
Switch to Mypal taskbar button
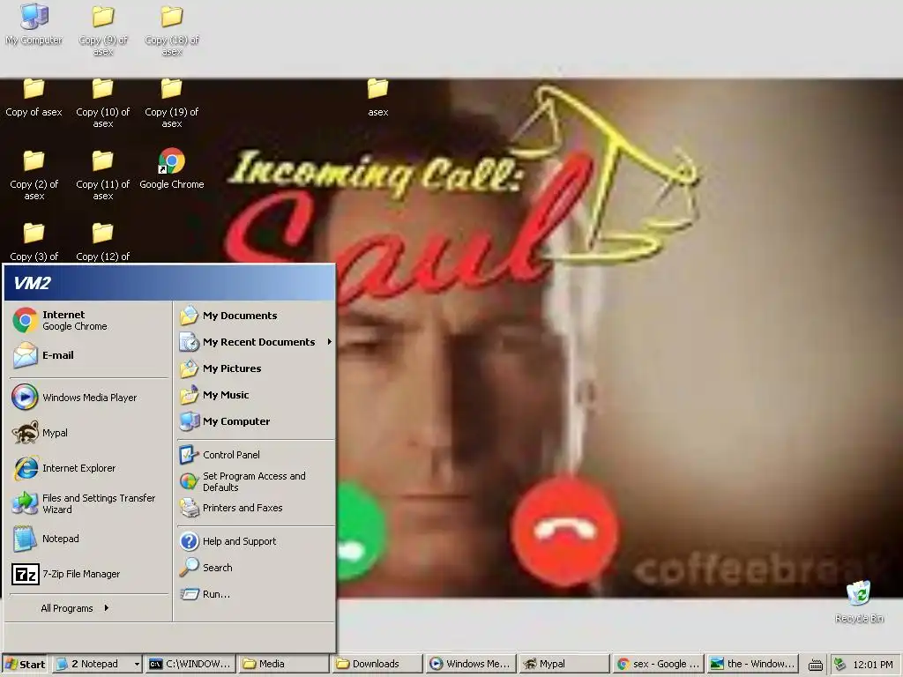(563, 664)
